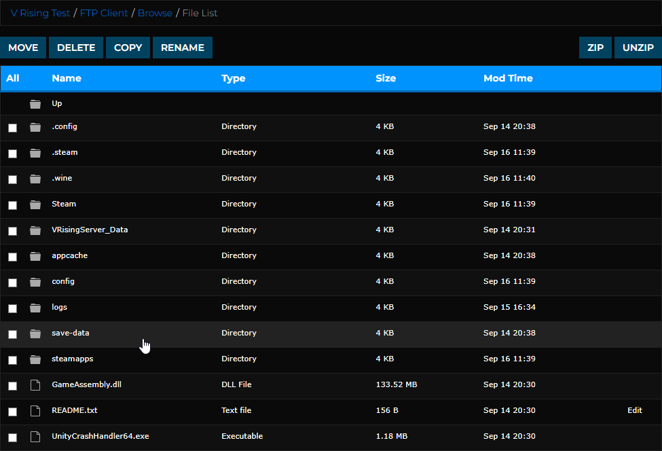Click the file icon beside GameAssembly.dll
This screenshot has width=662, height=451.
[x=35, y=385]
